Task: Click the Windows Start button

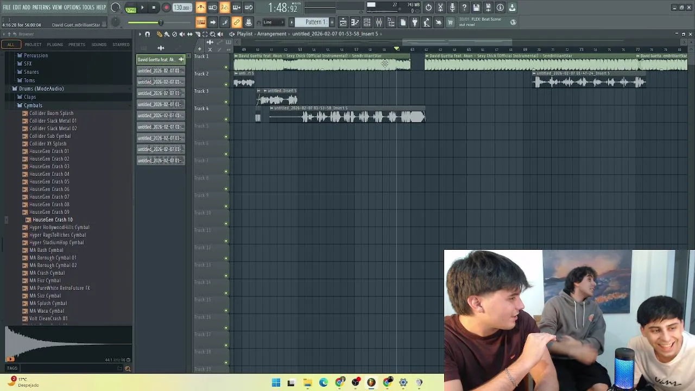Action: click(276, 382)
